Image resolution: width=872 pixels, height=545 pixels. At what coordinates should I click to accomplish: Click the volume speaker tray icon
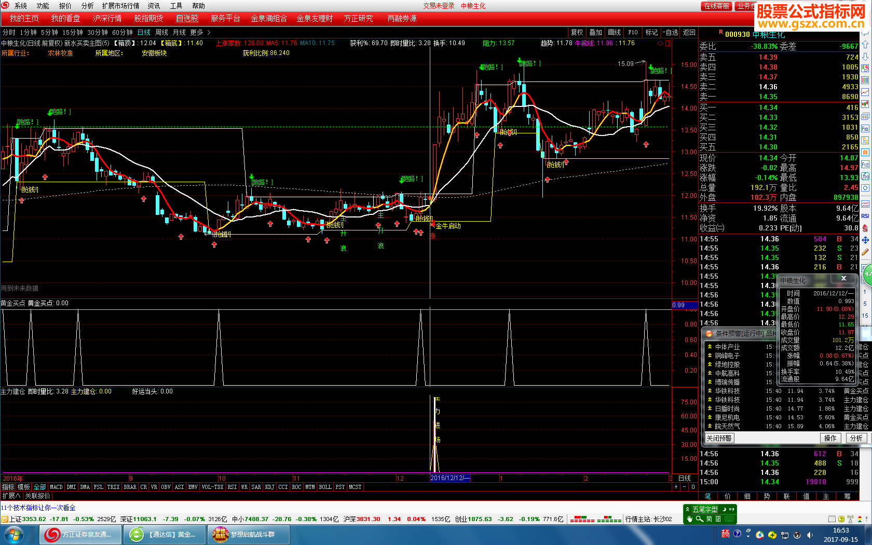[810, 535]
